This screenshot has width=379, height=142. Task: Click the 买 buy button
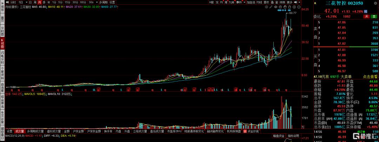point(366,16)
